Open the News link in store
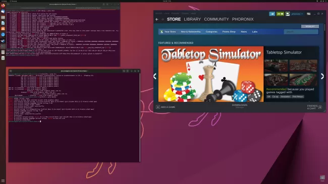This screenshot has width=328, height=184. 244,32
